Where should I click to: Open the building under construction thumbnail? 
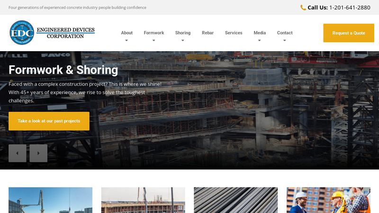pos(143,200)
